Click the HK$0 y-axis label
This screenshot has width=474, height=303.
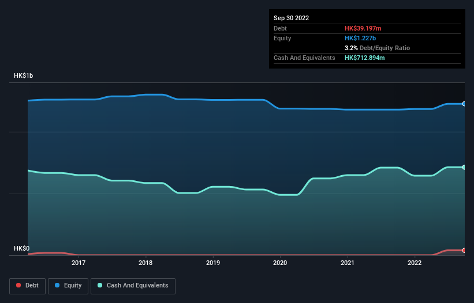click(x=22, y=248)
